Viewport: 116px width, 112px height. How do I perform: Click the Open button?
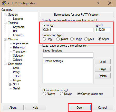tap(80, 108)
